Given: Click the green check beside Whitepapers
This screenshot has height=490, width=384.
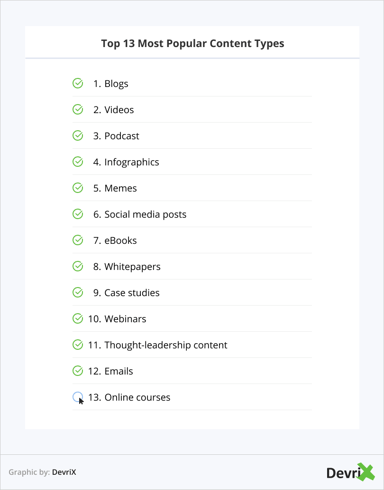Looking at the screenshot, I should pos(78,267).
